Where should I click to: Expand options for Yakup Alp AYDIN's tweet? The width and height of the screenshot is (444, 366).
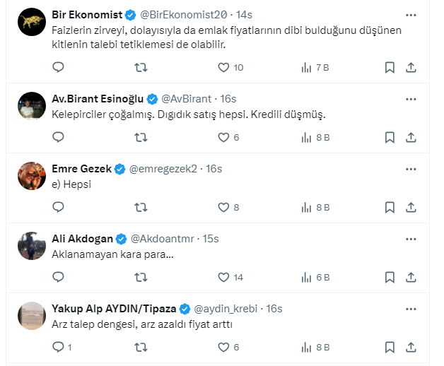click(x=411, y=309)
